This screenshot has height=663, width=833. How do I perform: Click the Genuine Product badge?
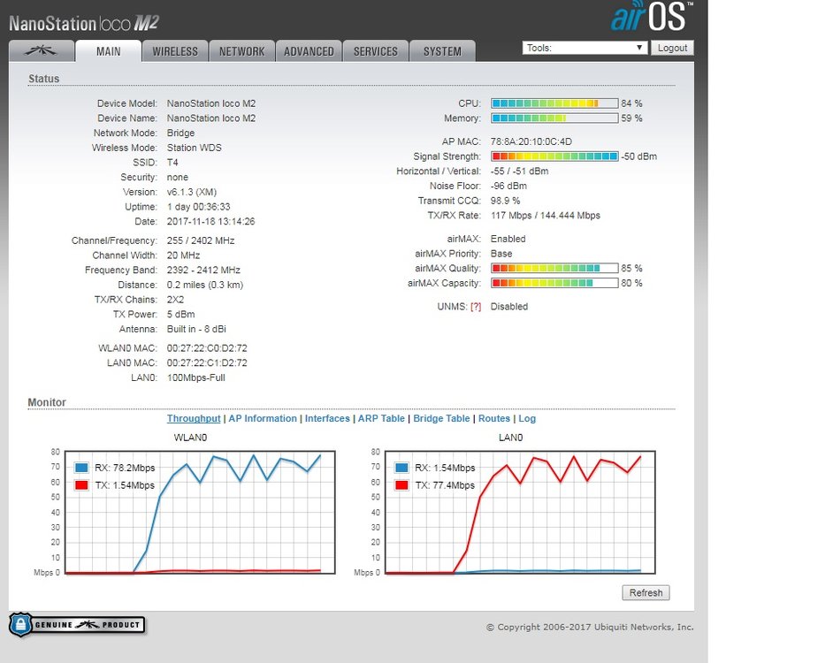click(x=77, y=625)
